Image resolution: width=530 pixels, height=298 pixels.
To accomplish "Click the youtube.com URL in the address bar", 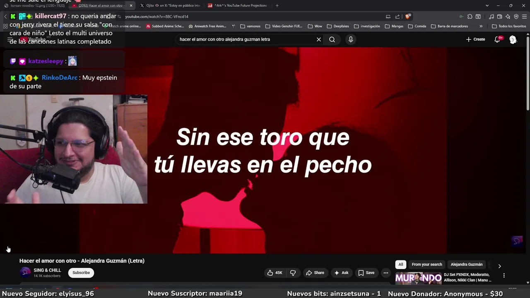I will coord(157,17).
